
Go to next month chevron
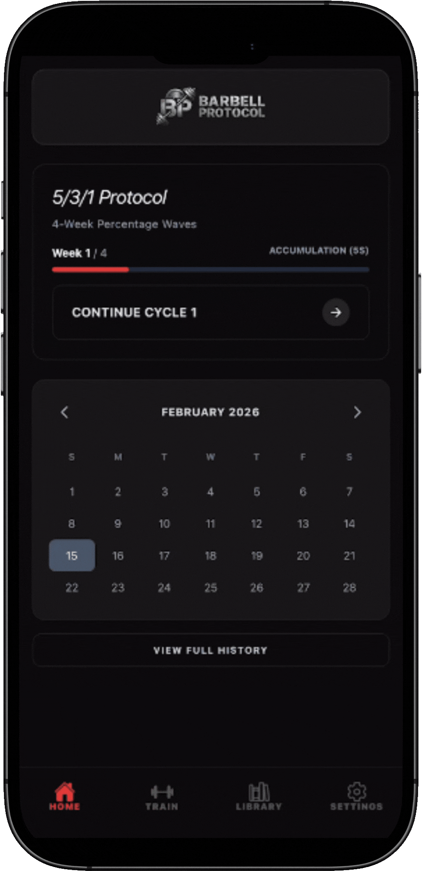pos(357,412)
